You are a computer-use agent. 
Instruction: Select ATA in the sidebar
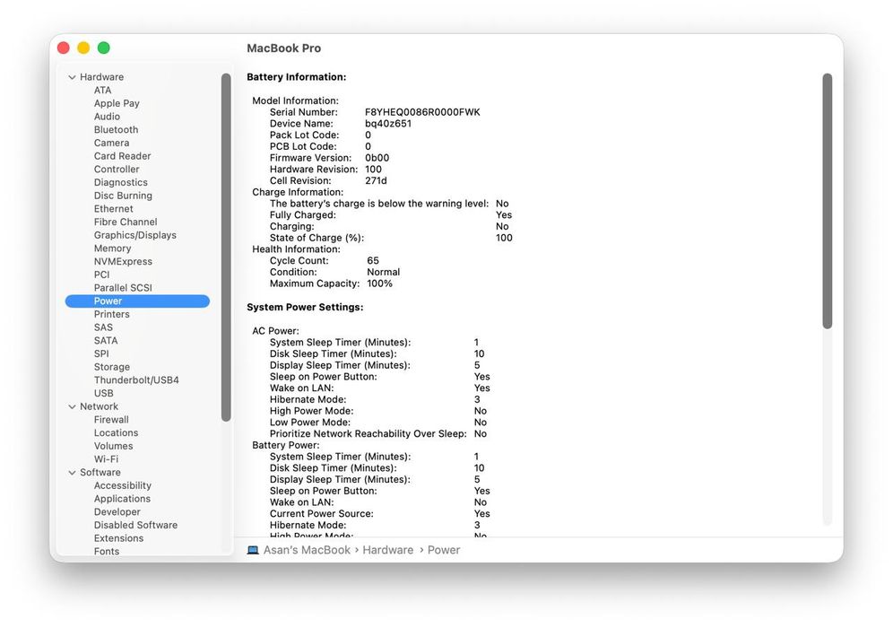click(102, 90)
